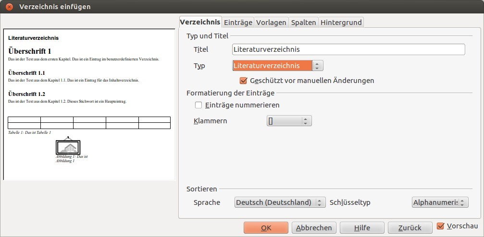
Task: Click into the Titel text field
Action: click(348, 49)
